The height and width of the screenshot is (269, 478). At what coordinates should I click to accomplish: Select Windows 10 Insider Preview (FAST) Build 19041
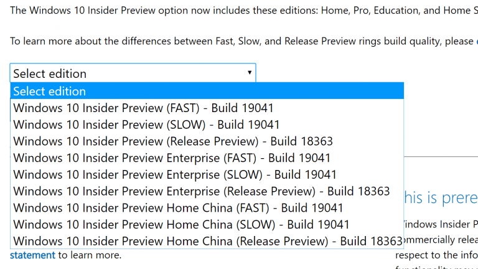[143, 108]
